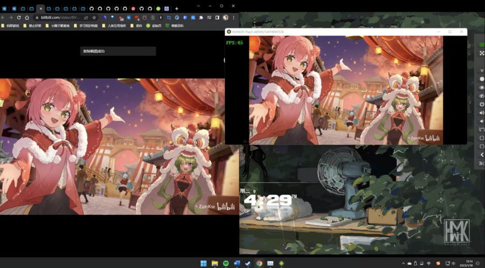Screen dimensions: 485x268
Task: Open the Chrome extensions puzzle icon
Action: click(201, 17)
